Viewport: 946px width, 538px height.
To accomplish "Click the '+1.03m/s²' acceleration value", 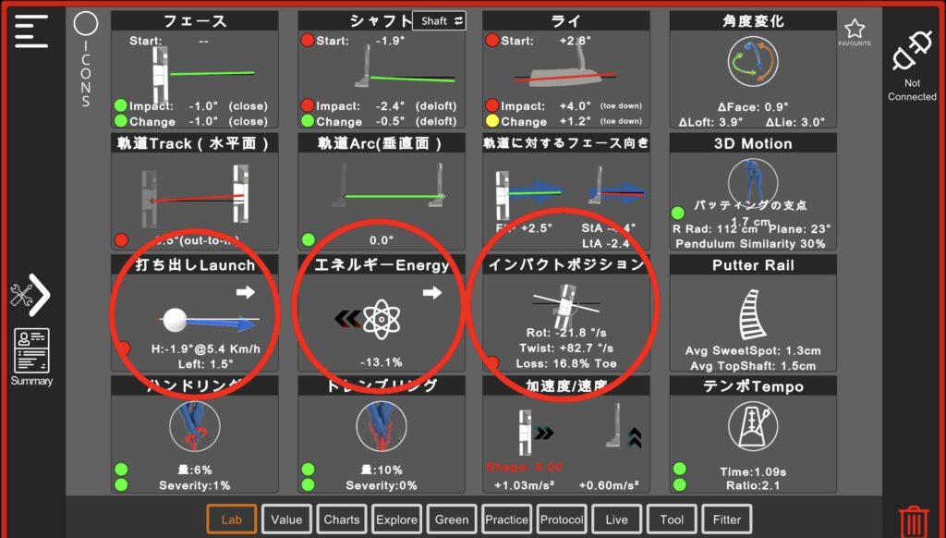I will tap(525, 485).
